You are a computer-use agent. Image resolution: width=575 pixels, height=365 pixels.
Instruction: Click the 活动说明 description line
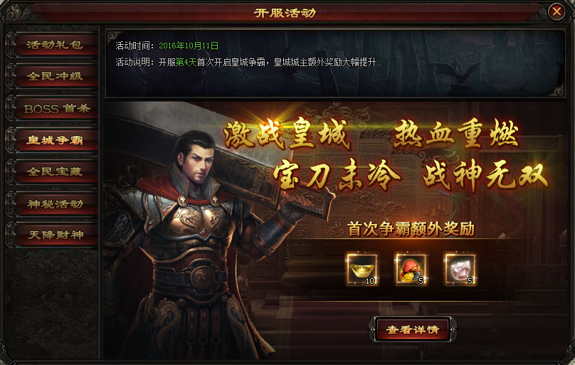[246, 63]
